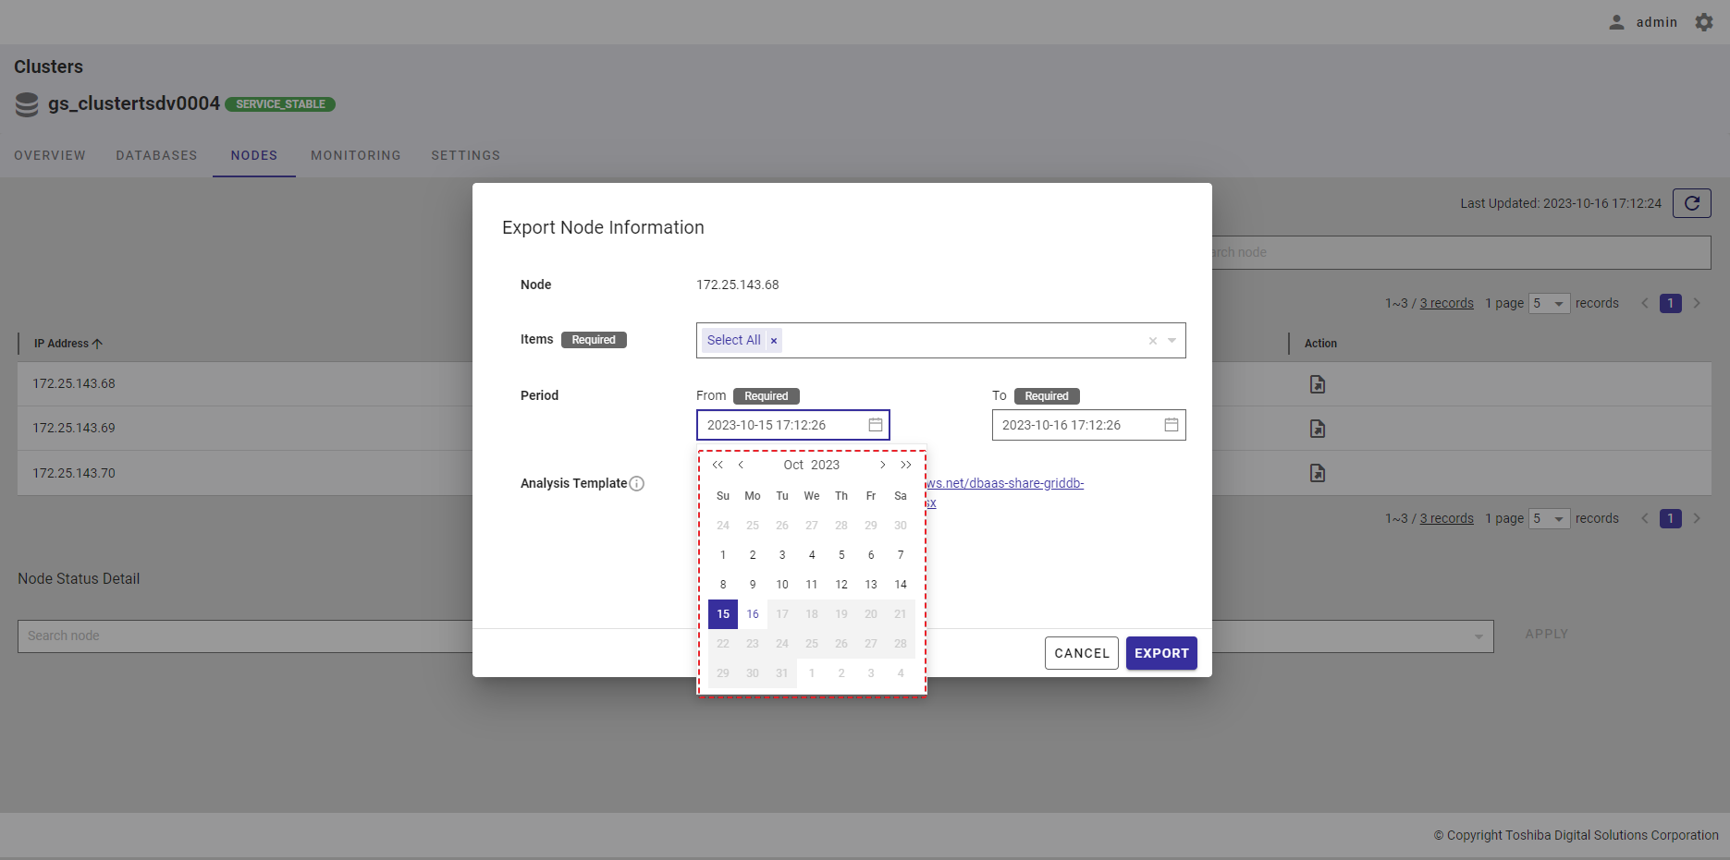This screenshot has height=860, width=1730.
Task: Open the bottom records-per-page dropdown
Action: coord(1549,518)
